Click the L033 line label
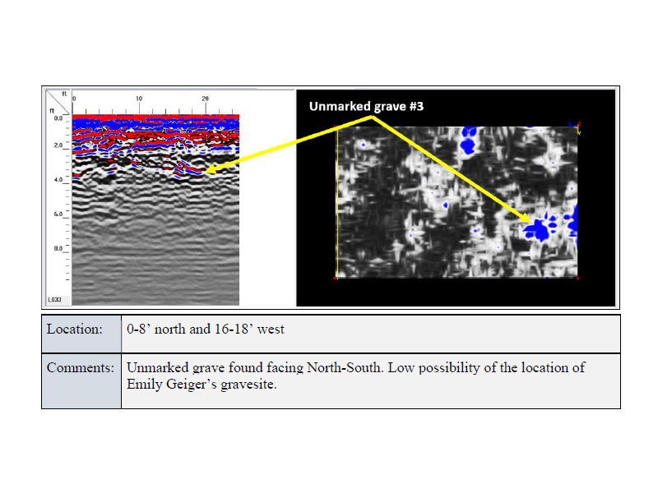The image size is (658, 493). click(x=54, y=300)
